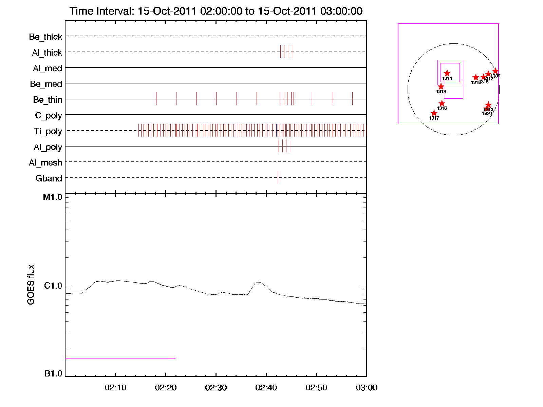
Task: Click the single Gband exposure tick mark
Action: pyautogui.click(x=278, y=177)
